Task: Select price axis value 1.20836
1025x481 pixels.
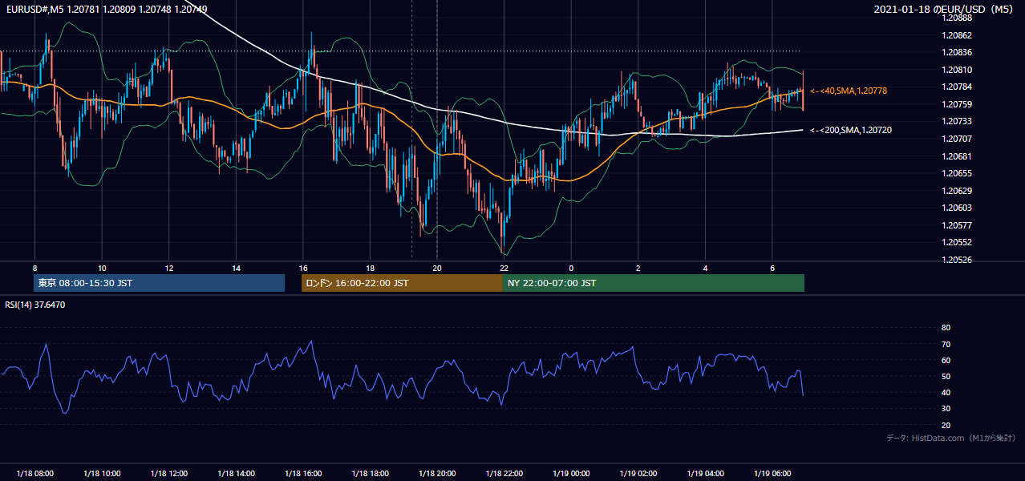Action: [957, 53]
